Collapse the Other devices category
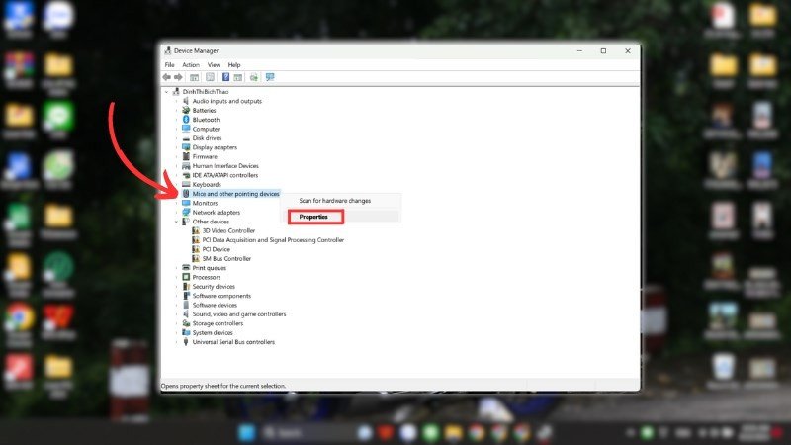 coord(177,222)
